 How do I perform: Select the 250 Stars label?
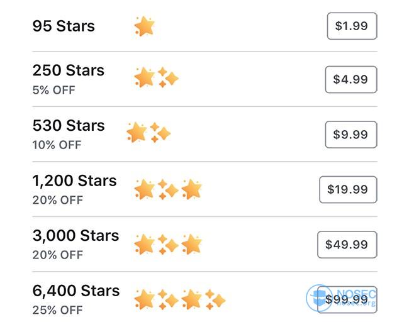[69, 70]
